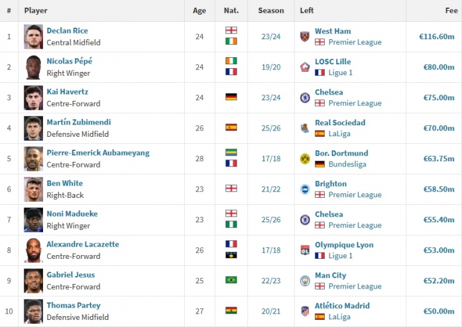
Task: Click Olympique Lyon club crest icon
Action: point(305,250)
